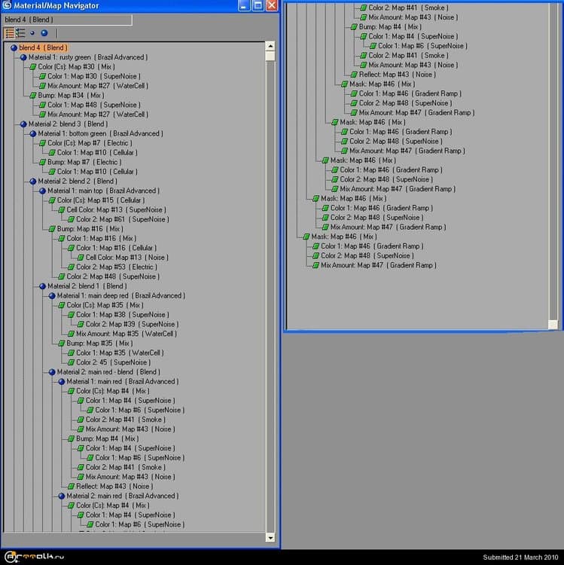Switch to View List mode
This screenshot has width=564, height=565.
coord(9,33)
